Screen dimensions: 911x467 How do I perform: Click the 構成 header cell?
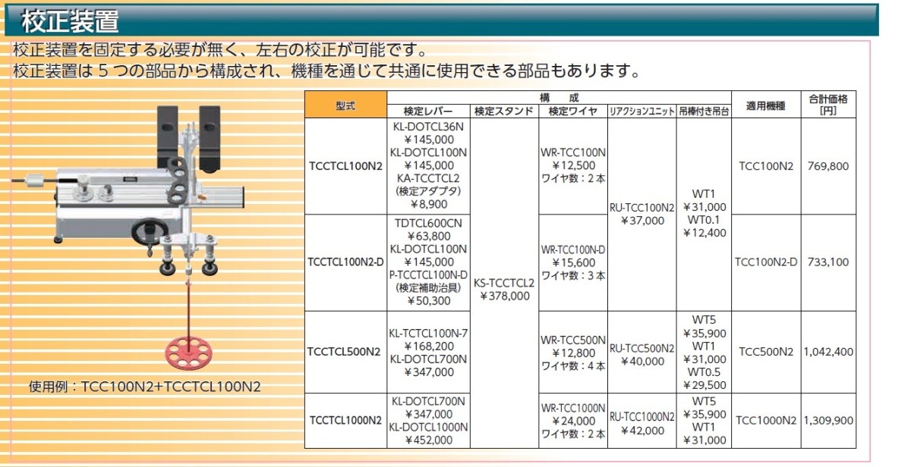click(x=559, y=99)
